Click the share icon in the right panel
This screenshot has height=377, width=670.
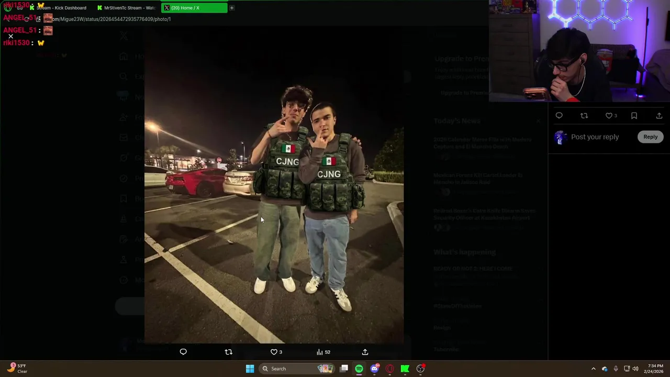(x=659, y=116)
